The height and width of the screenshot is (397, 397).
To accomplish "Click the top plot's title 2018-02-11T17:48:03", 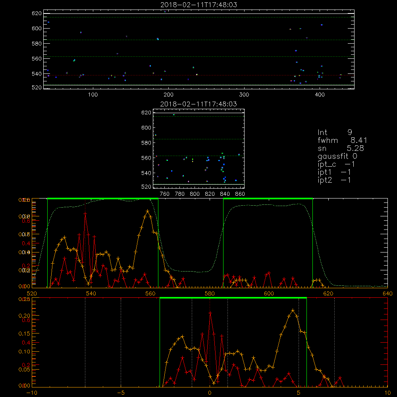I will pyautogui.click(x=198, y=5).
